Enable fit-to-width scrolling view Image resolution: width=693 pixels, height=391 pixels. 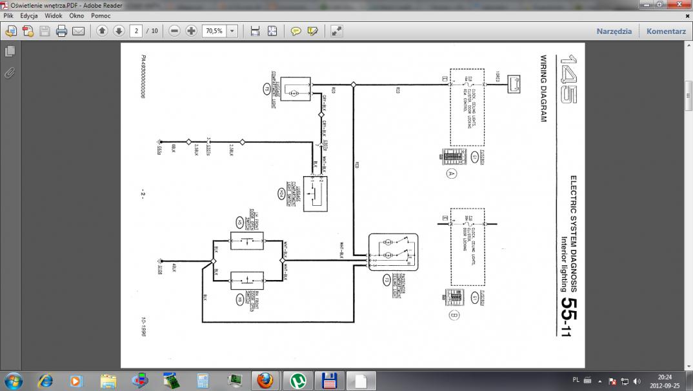255,31
